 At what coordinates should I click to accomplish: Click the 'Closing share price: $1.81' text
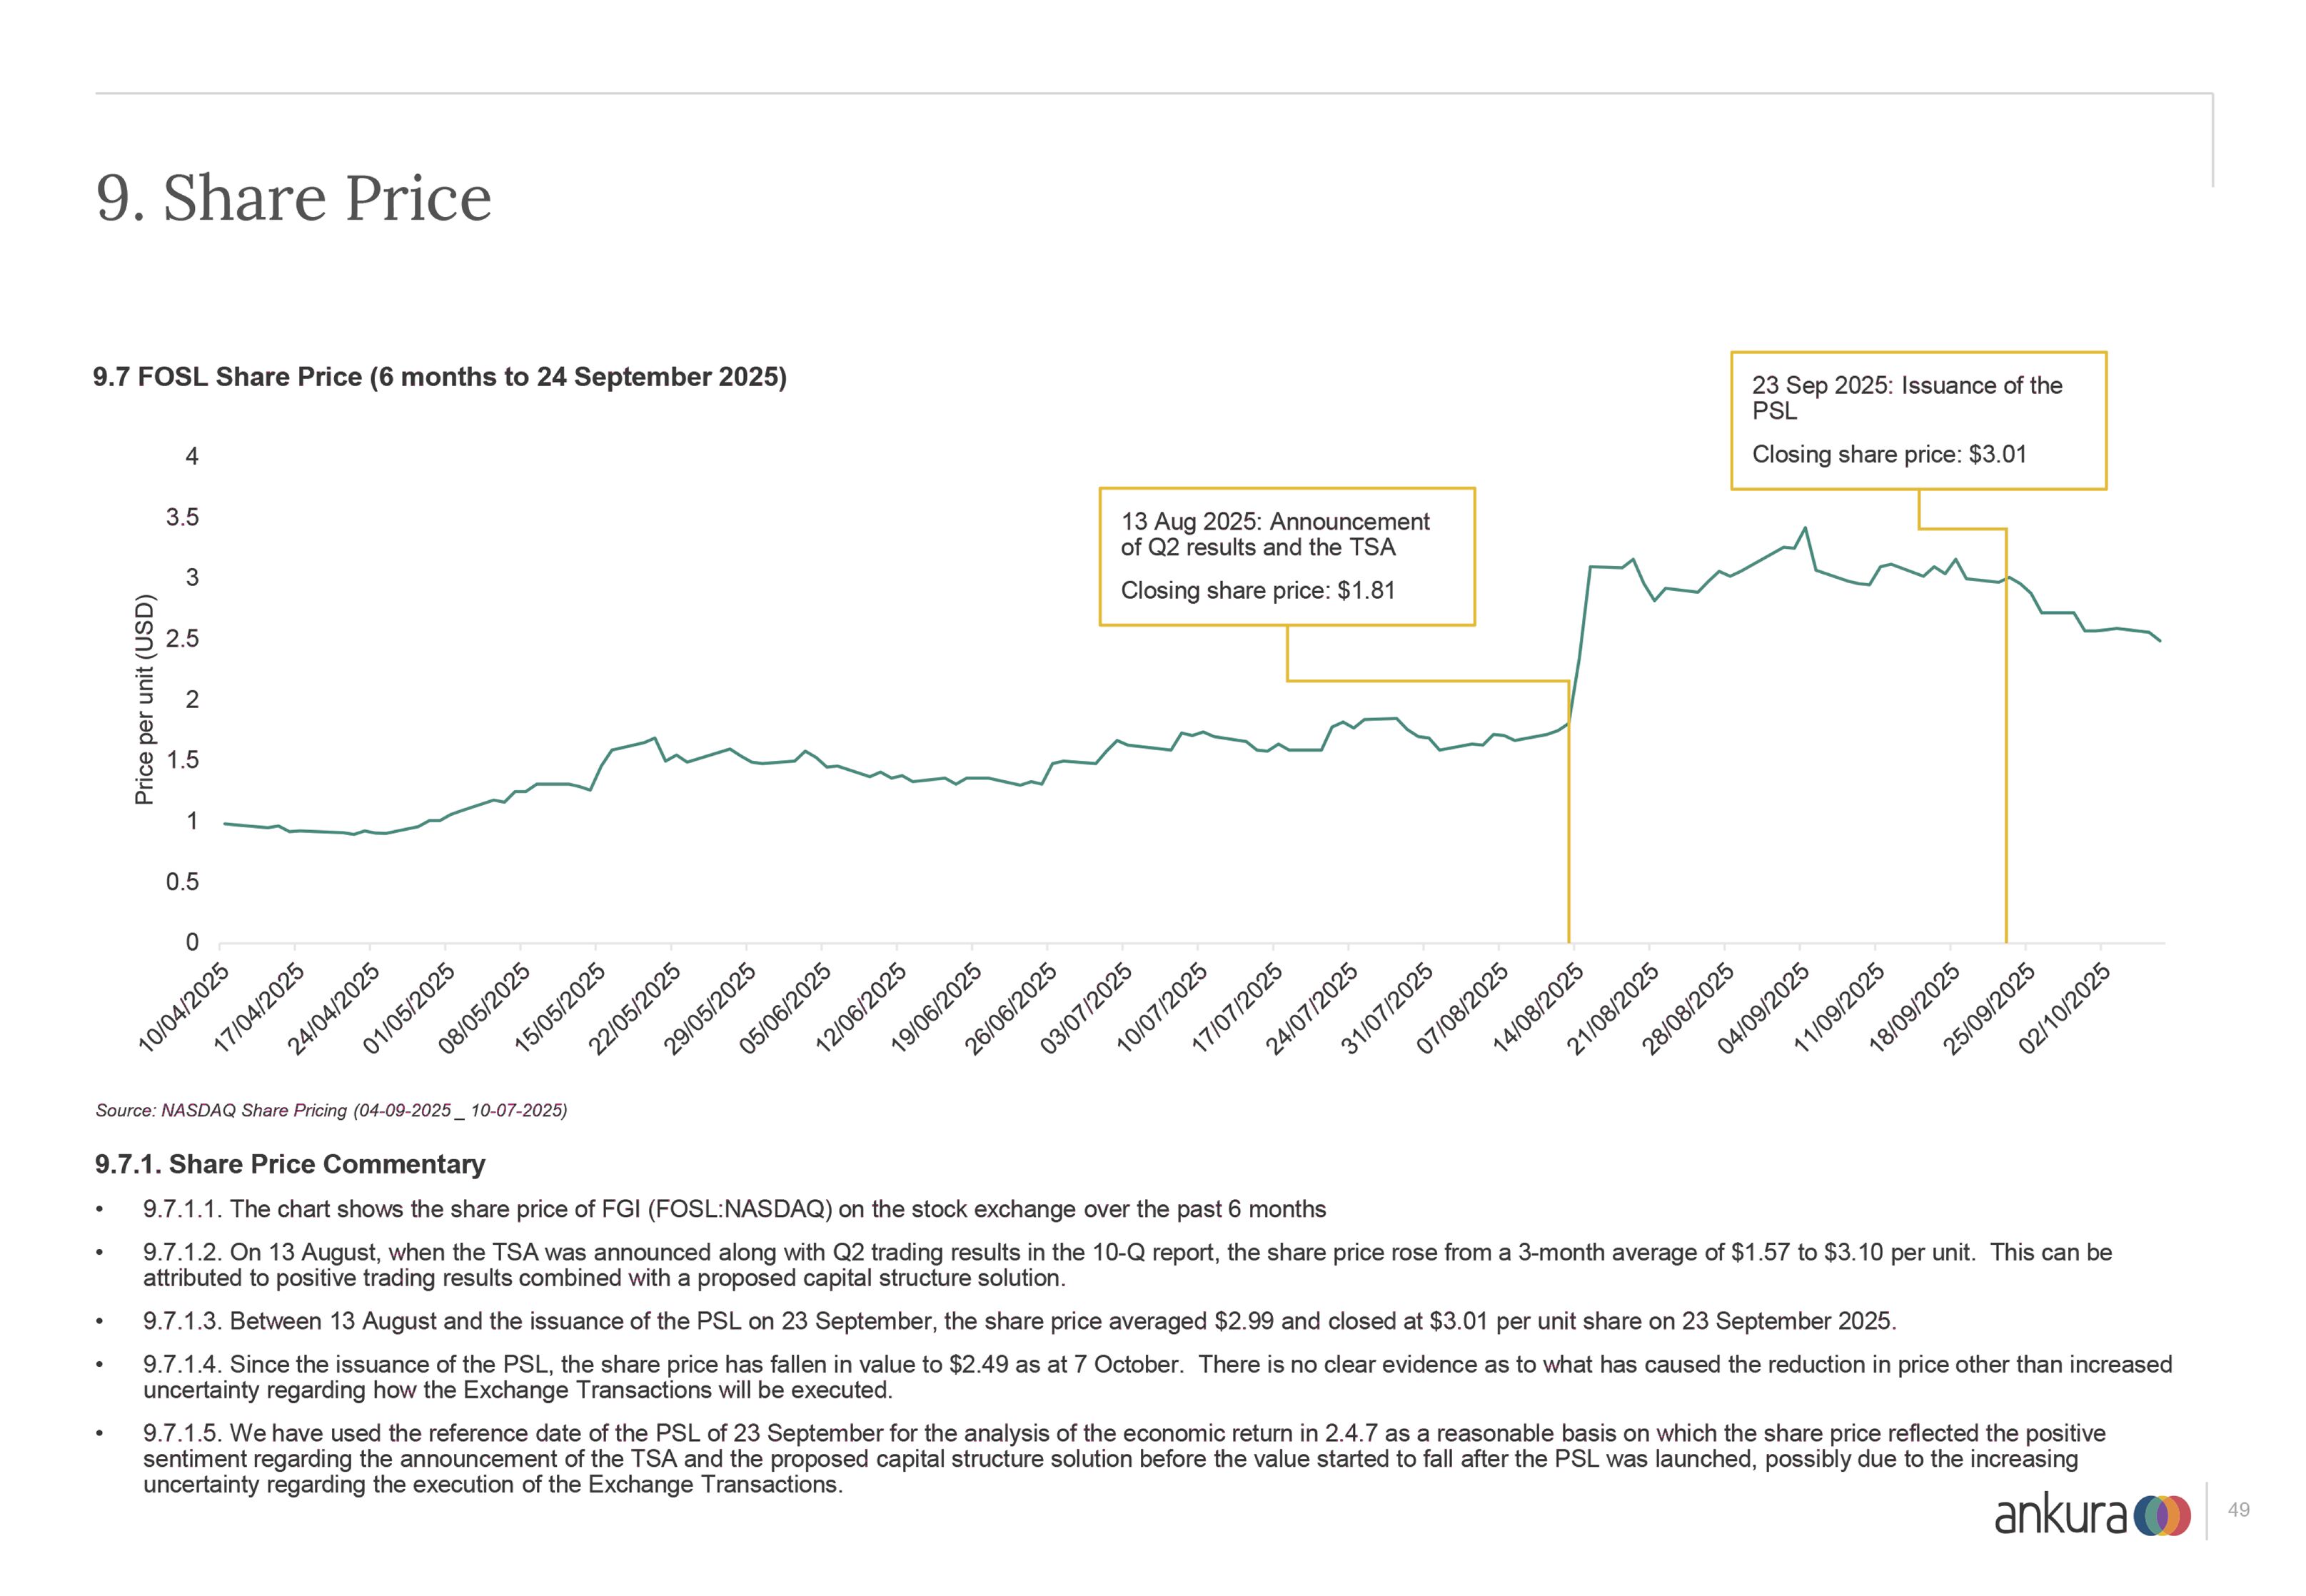pos(1257,590)
